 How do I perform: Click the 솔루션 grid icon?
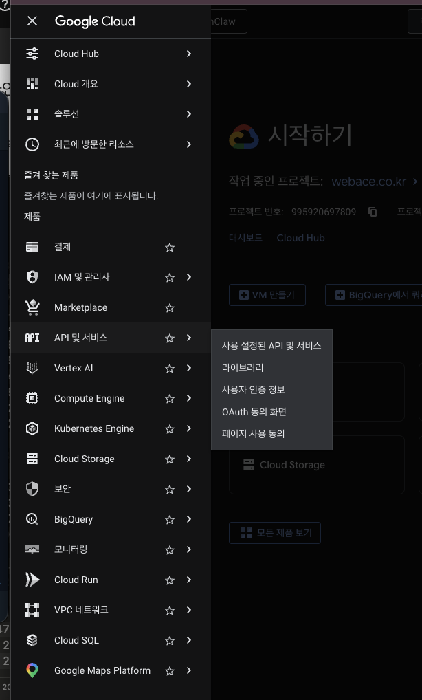pos(32,114)
